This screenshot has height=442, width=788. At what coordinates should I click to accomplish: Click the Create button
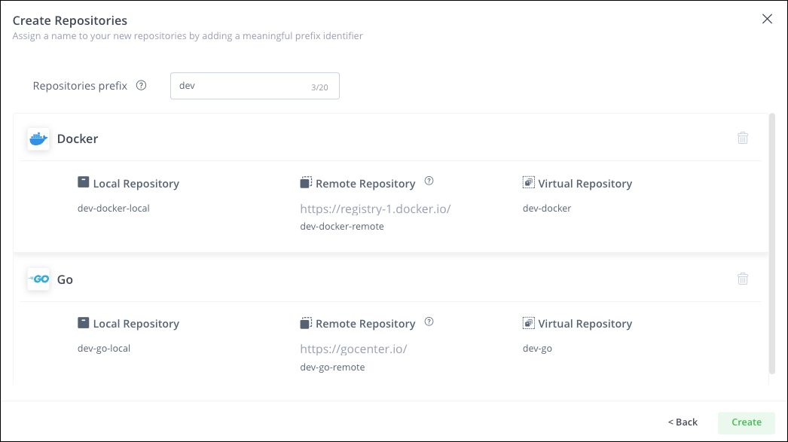click(x=746, y=422)
